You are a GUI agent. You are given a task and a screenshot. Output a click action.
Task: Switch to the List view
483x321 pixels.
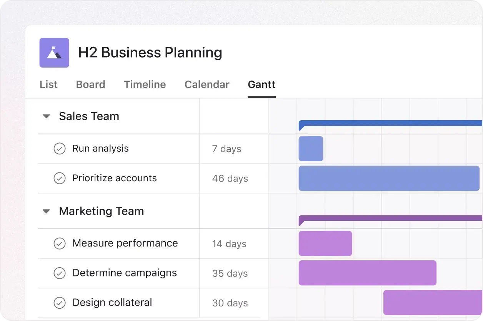[x=48, y=84]
